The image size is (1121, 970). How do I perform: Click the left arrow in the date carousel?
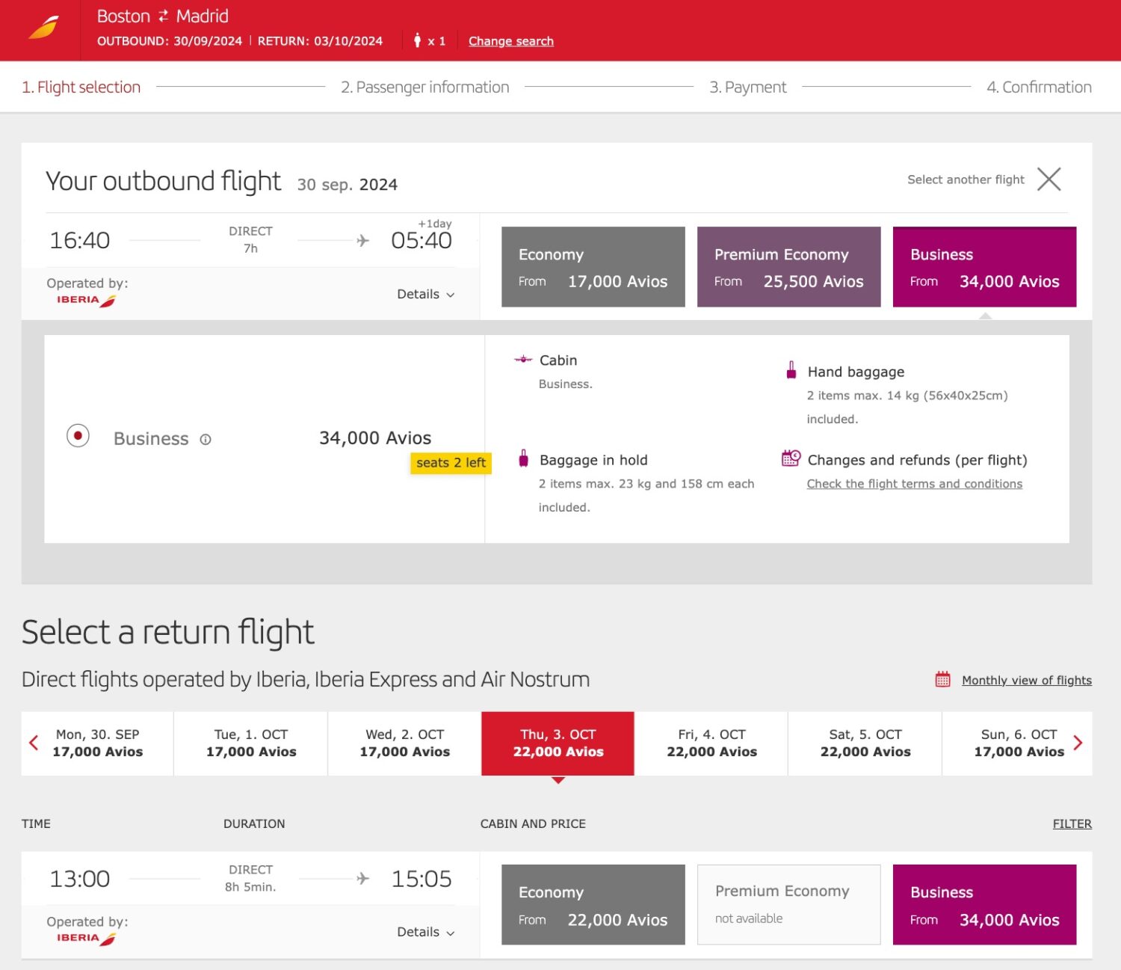(33, 743)
